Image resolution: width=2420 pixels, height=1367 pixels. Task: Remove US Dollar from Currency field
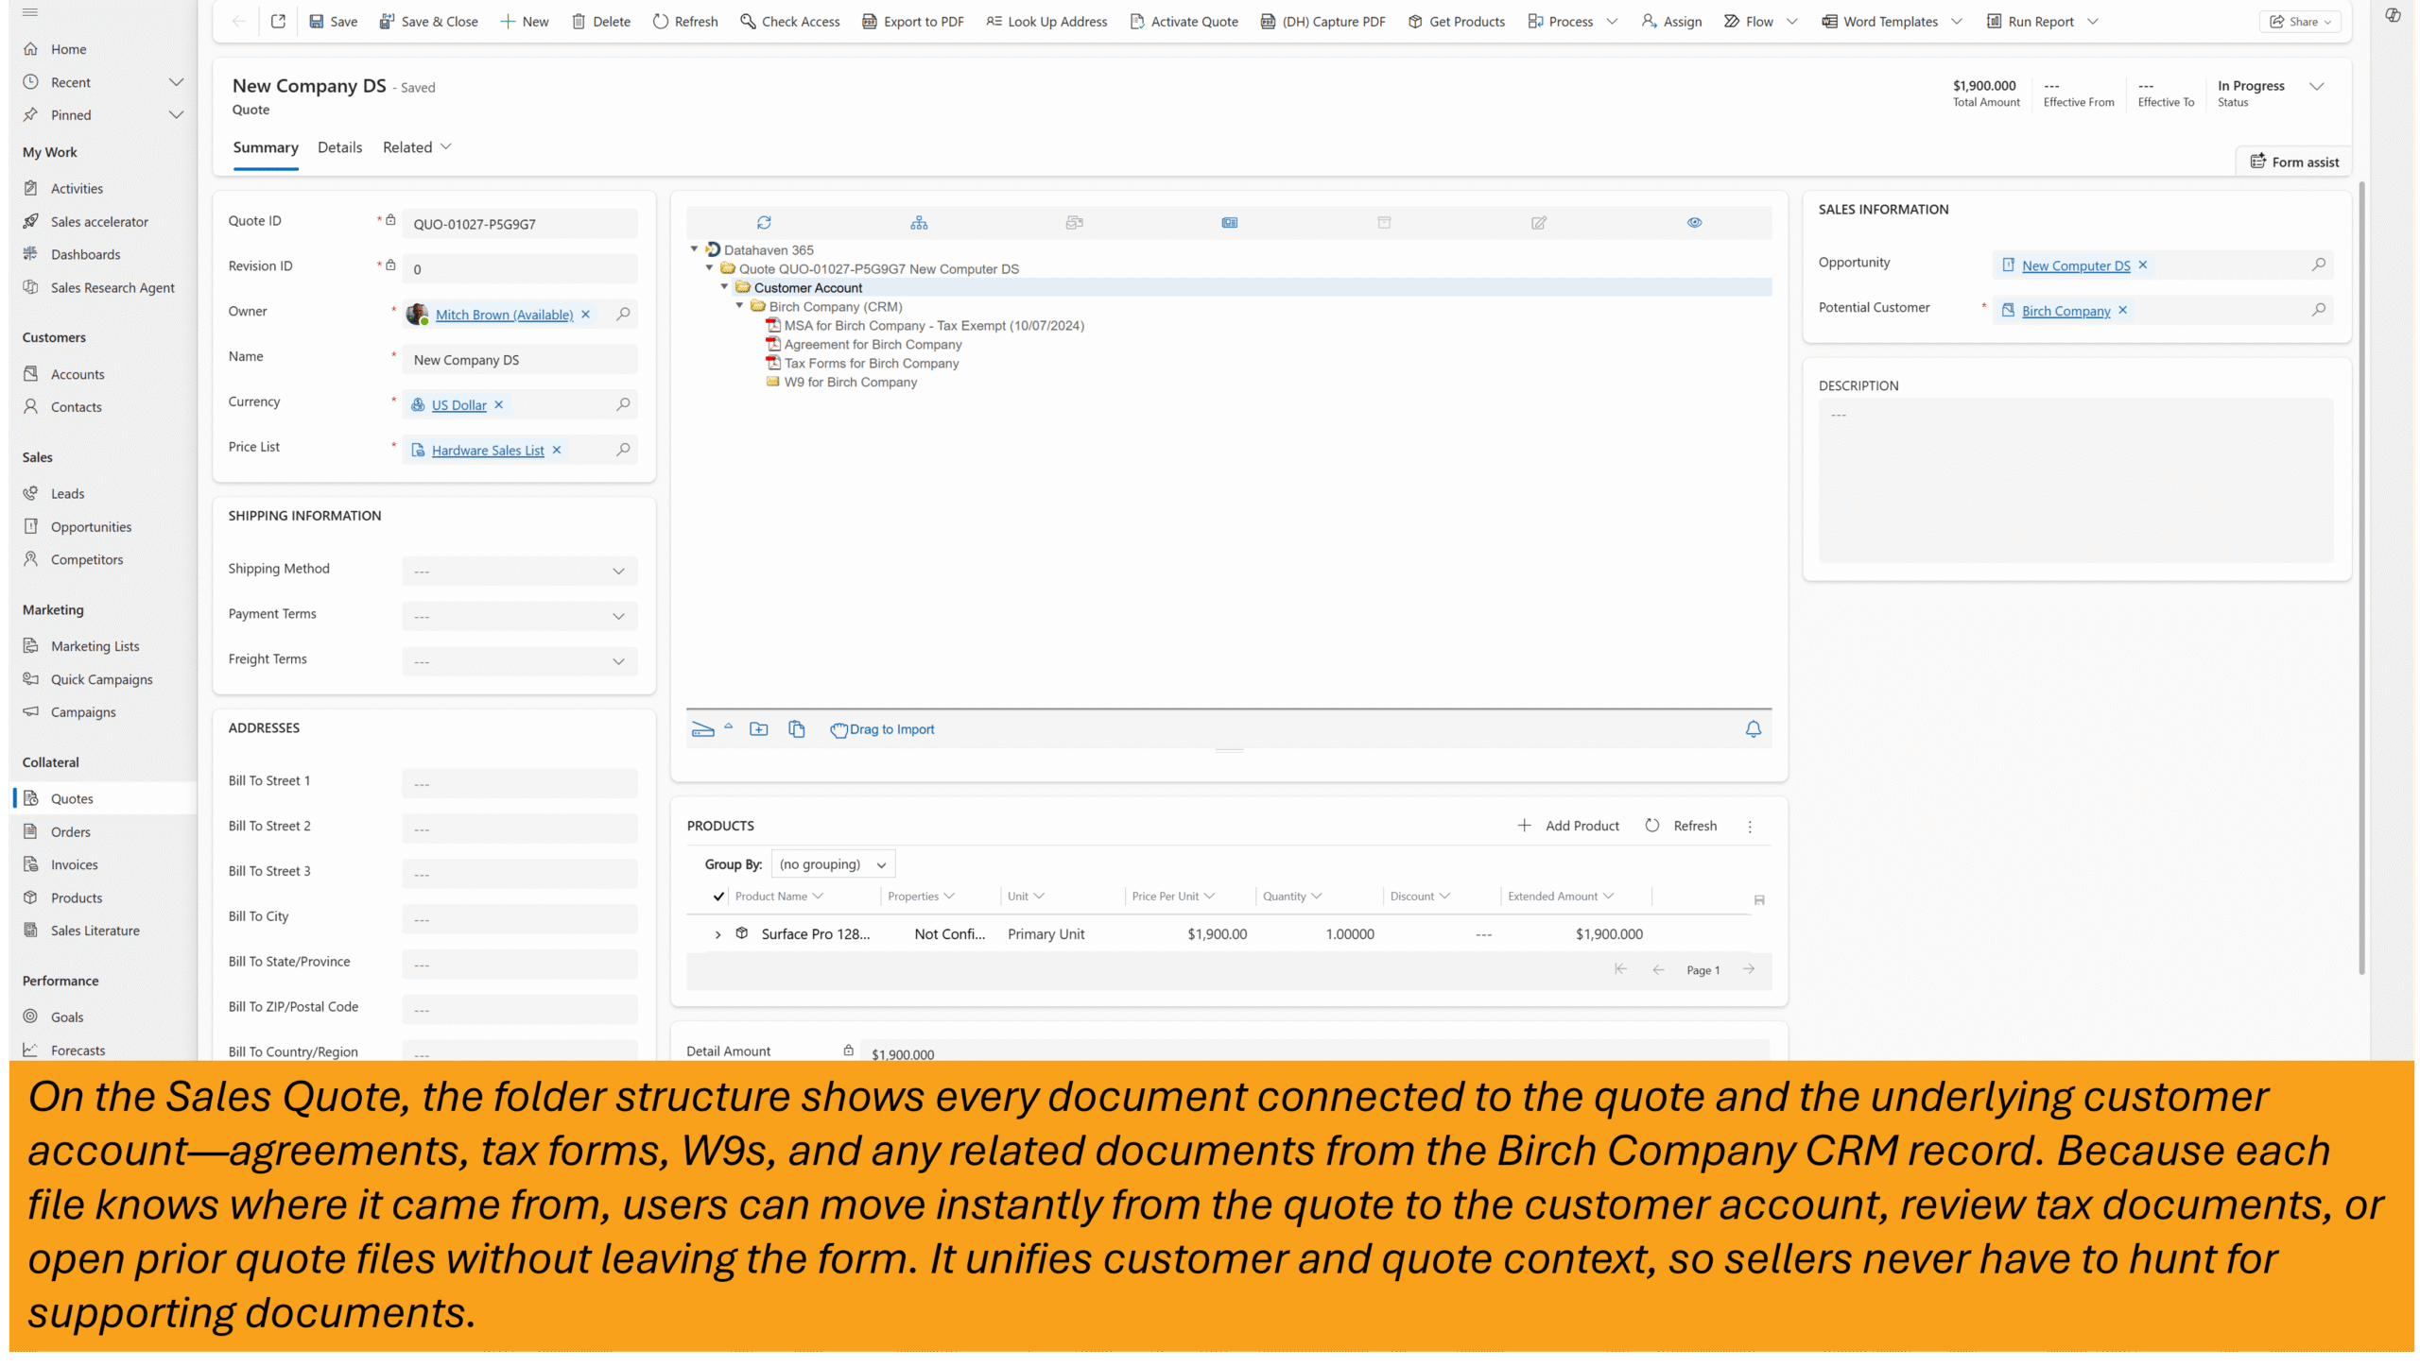tap(499, 405)
